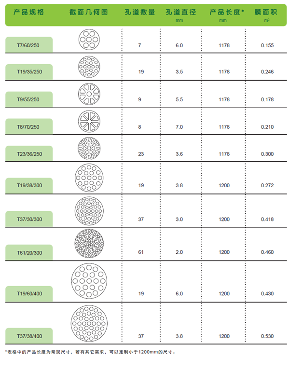303x371 pixels.
Task: Click the 产品规格 column header
Action: 28,12
